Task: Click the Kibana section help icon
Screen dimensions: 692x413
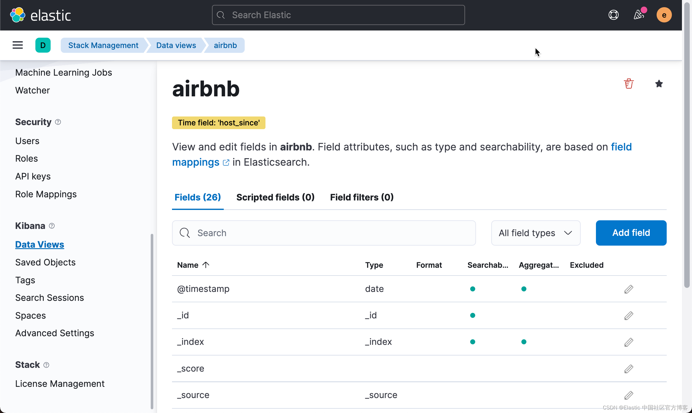Action: [52, 226]
